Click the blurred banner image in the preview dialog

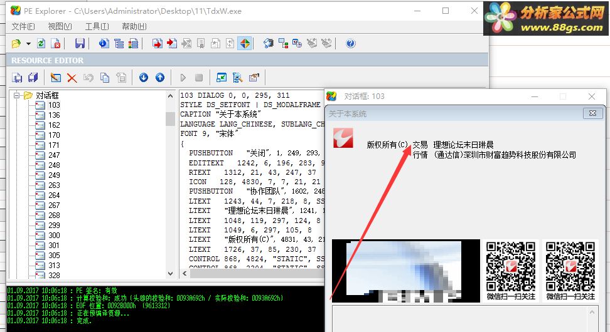tap(406, 271)
